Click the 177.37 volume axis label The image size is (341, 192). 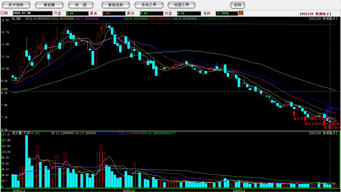point(6,134)
